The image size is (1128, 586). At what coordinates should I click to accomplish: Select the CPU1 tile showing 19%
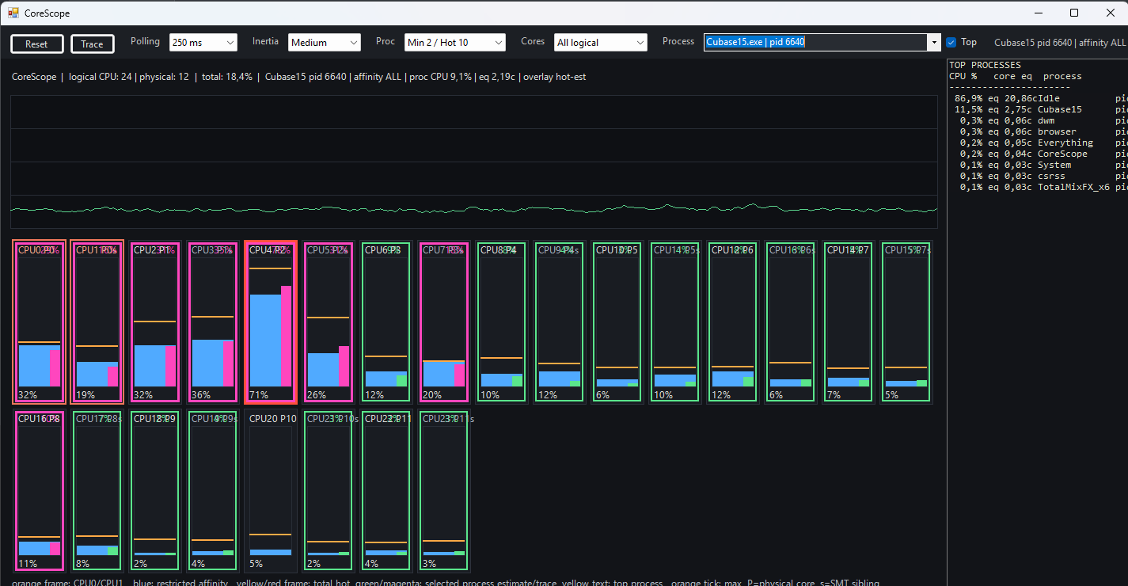click(97, 322)
